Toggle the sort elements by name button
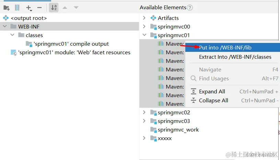Viewport: 280px width, 160px height. click(54, 8)
